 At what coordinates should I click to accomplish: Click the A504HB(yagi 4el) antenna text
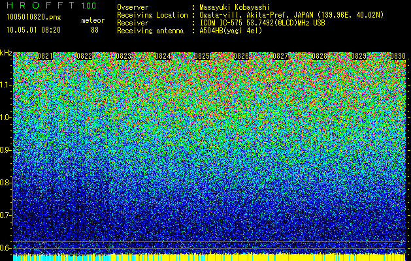pos(231,31)
